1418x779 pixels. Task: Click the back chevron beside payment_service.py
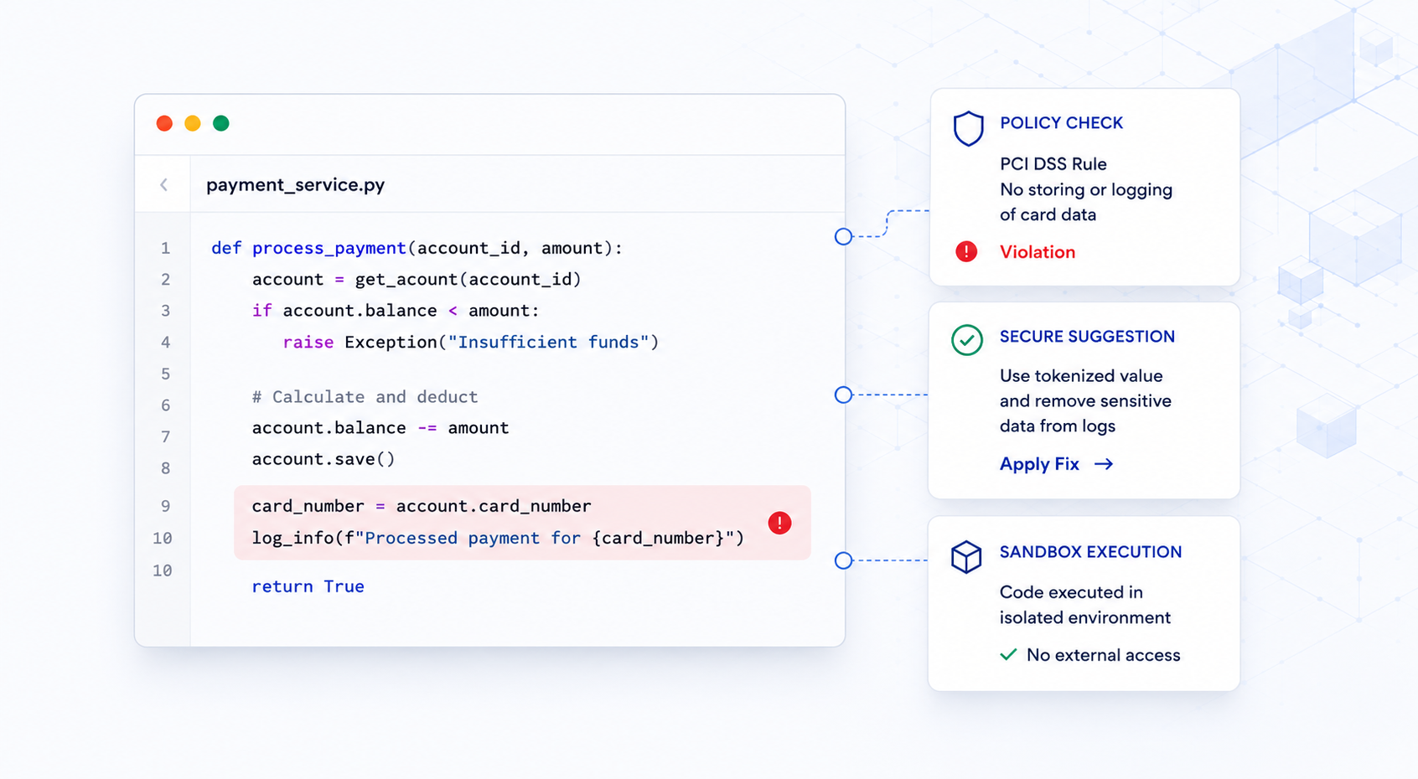(164, 184)
